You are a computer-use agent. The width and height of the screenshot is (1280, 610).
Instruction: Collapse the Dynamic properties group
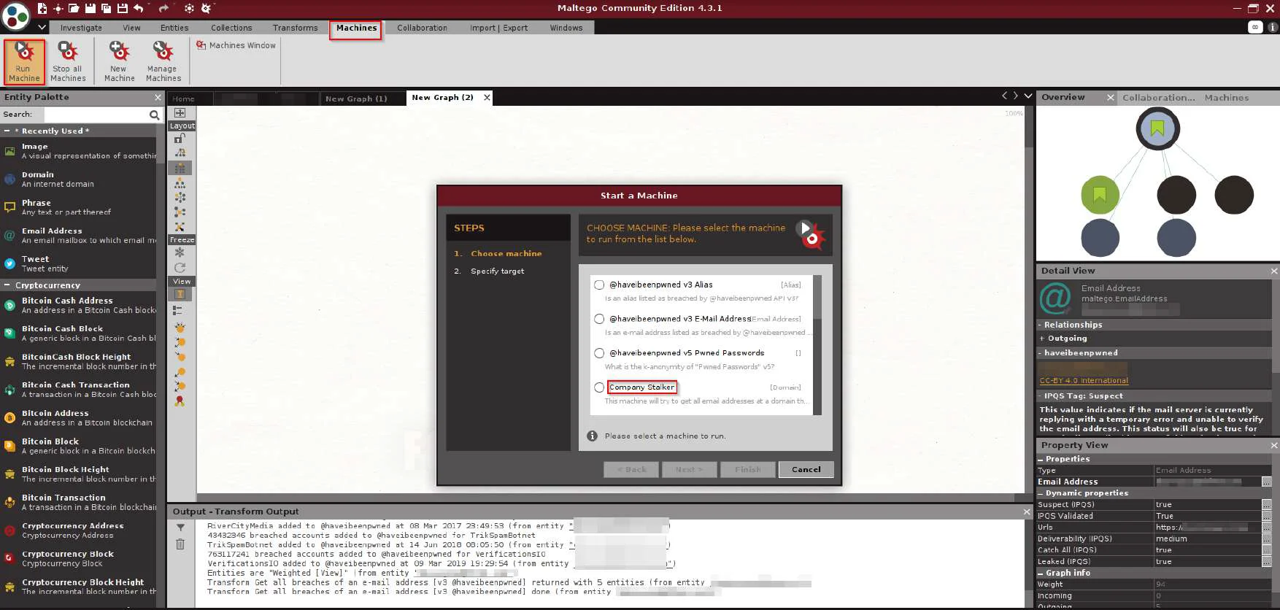(1041, 493)
